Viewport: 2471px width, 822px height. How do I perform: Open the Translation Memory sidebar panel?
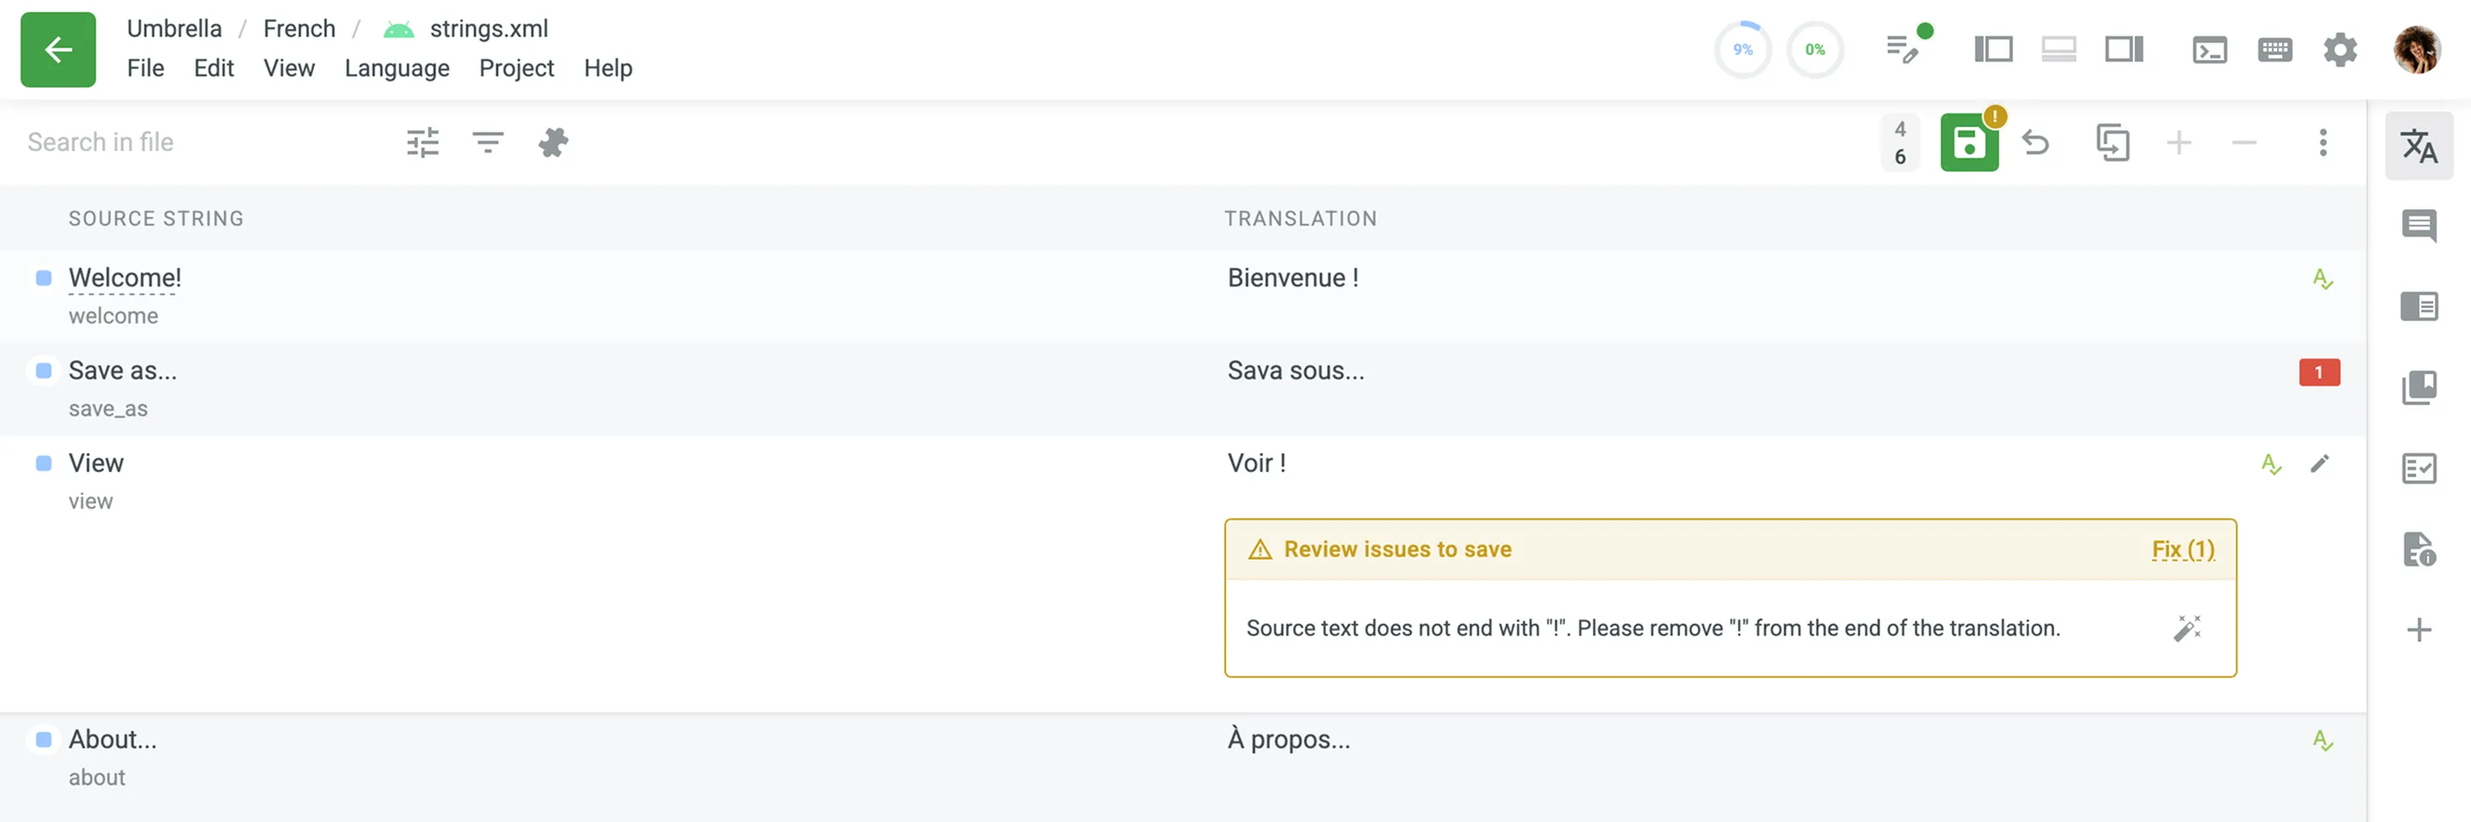pyautogui.click(x=2421, y=306)
